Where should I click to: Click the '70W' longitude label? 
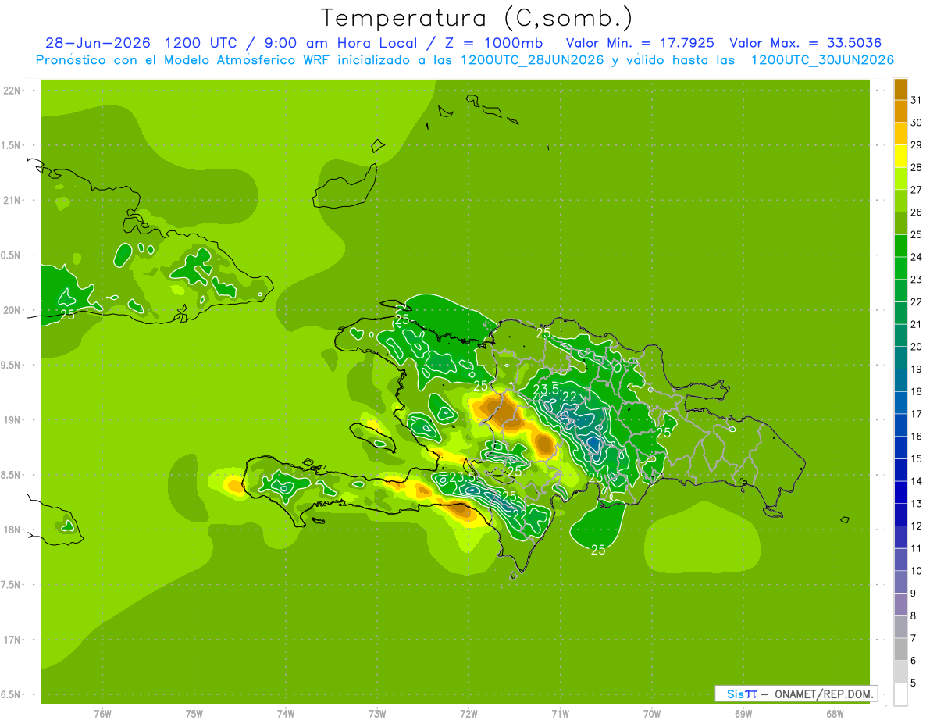[652, 714]
